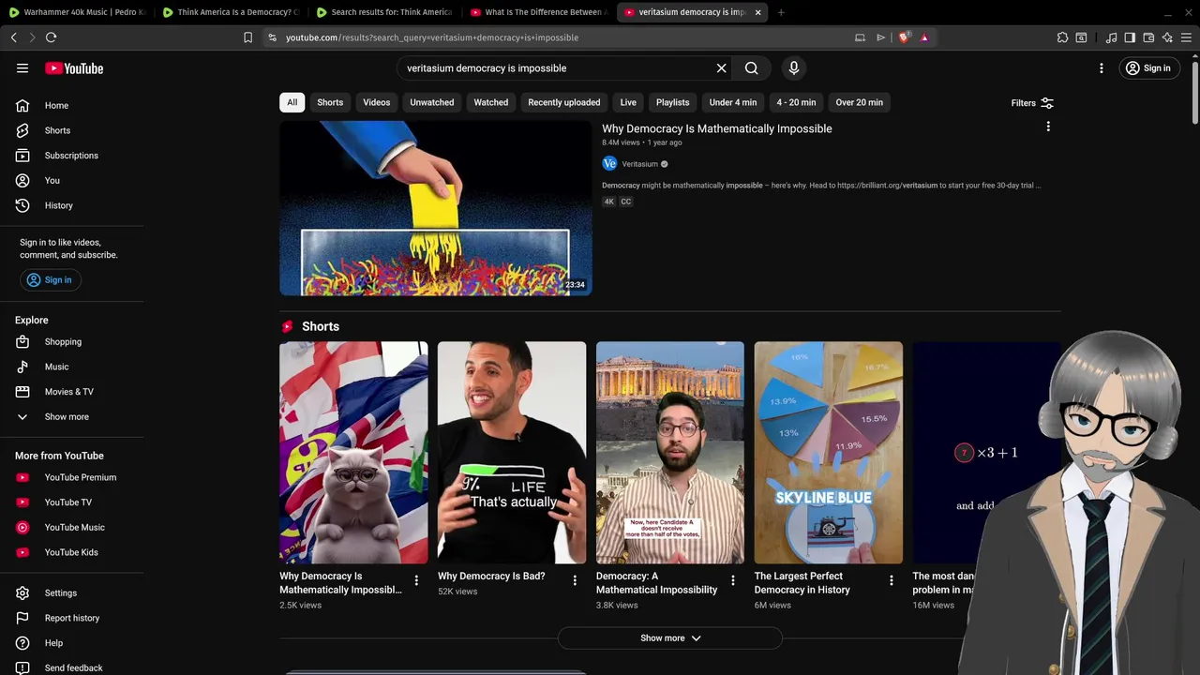The image size is (1200, 675).
Task: Select the 4 - 20 min chip
Action: (x=796, y=102)
